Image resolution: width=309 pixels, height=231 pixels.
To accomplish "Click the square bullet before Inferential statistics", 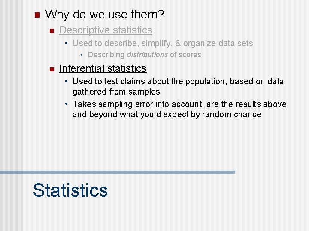I will coord(51,69).
